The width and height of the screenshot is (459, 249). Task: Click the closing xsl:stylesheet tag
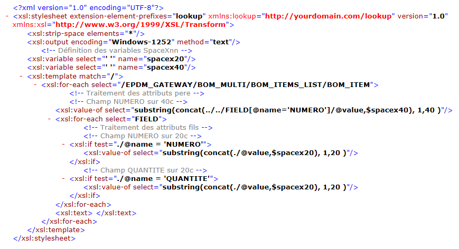(44, 238)
